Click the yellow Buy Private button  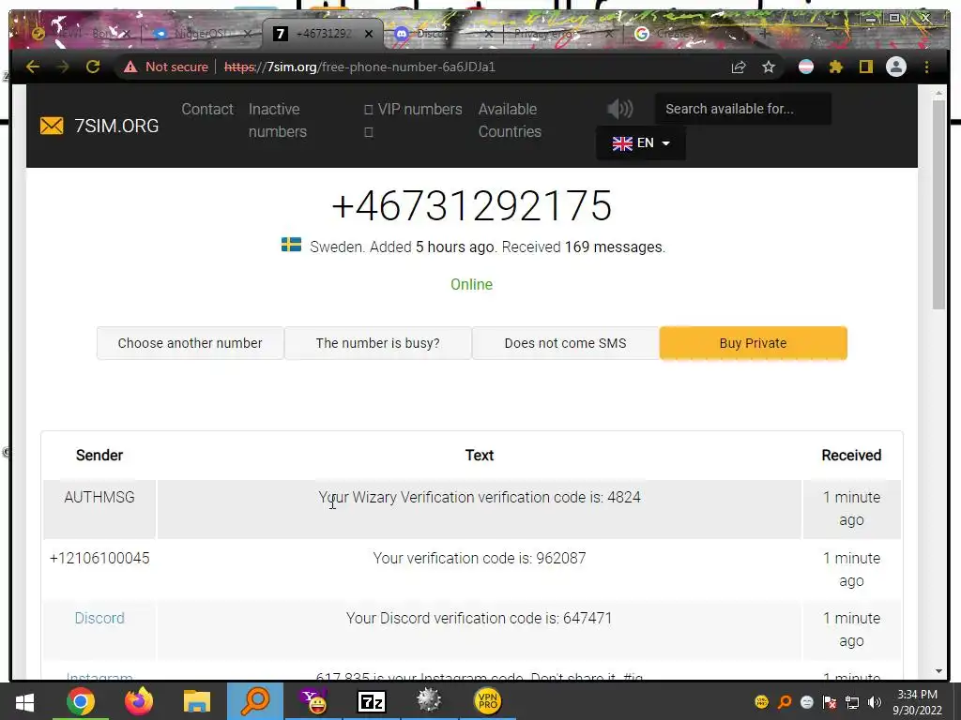[x=754, y=343]
